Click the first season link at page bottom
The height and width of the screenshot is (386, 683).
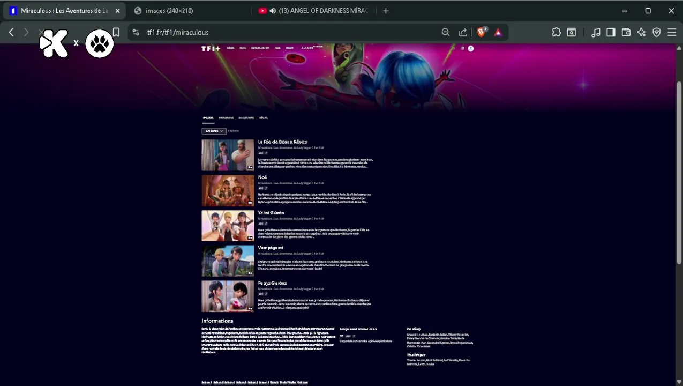click(x=207, y=383)
